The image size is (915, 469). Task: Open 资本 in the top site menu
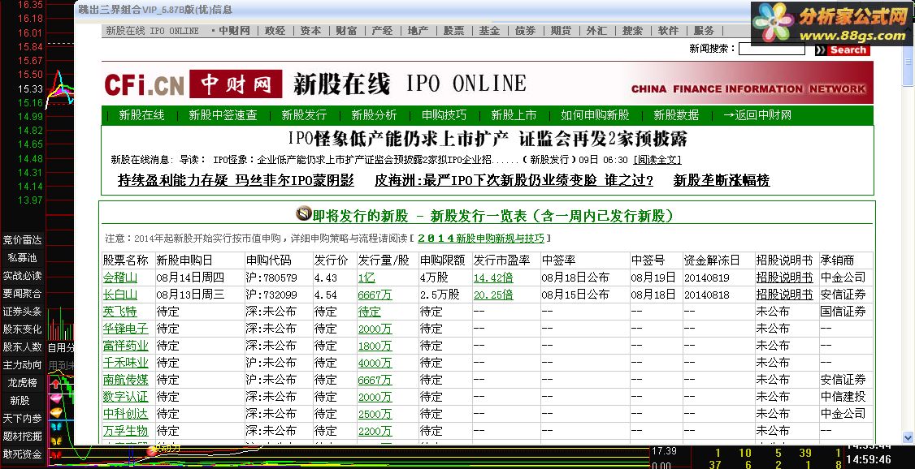pyautogui.click(x=310, y=31)
